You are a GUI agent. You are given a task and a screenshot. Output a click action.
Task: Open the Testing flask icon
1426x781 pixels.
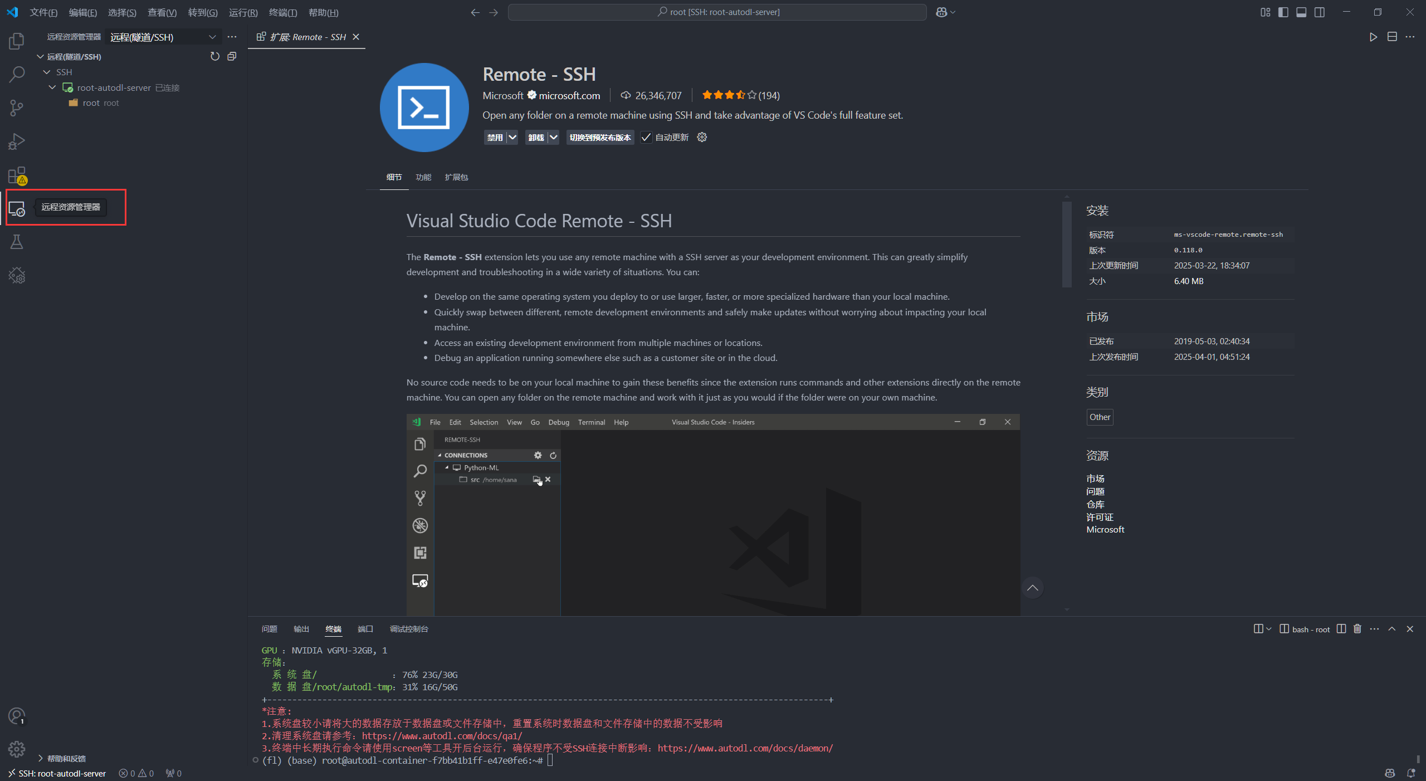(x=17, y=242)
